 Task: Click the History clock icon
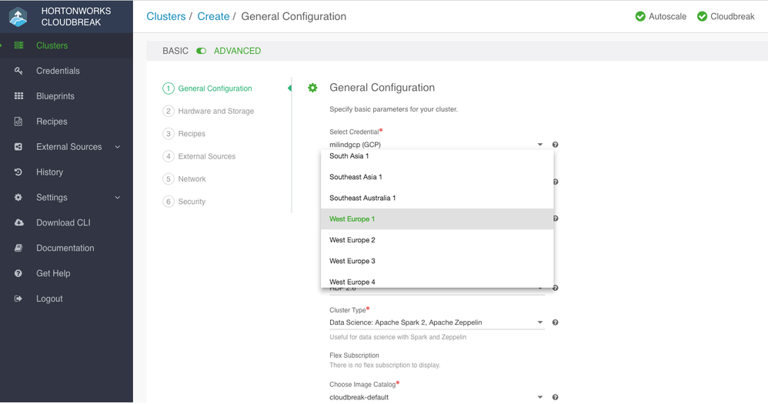click(x=18, y=172)
